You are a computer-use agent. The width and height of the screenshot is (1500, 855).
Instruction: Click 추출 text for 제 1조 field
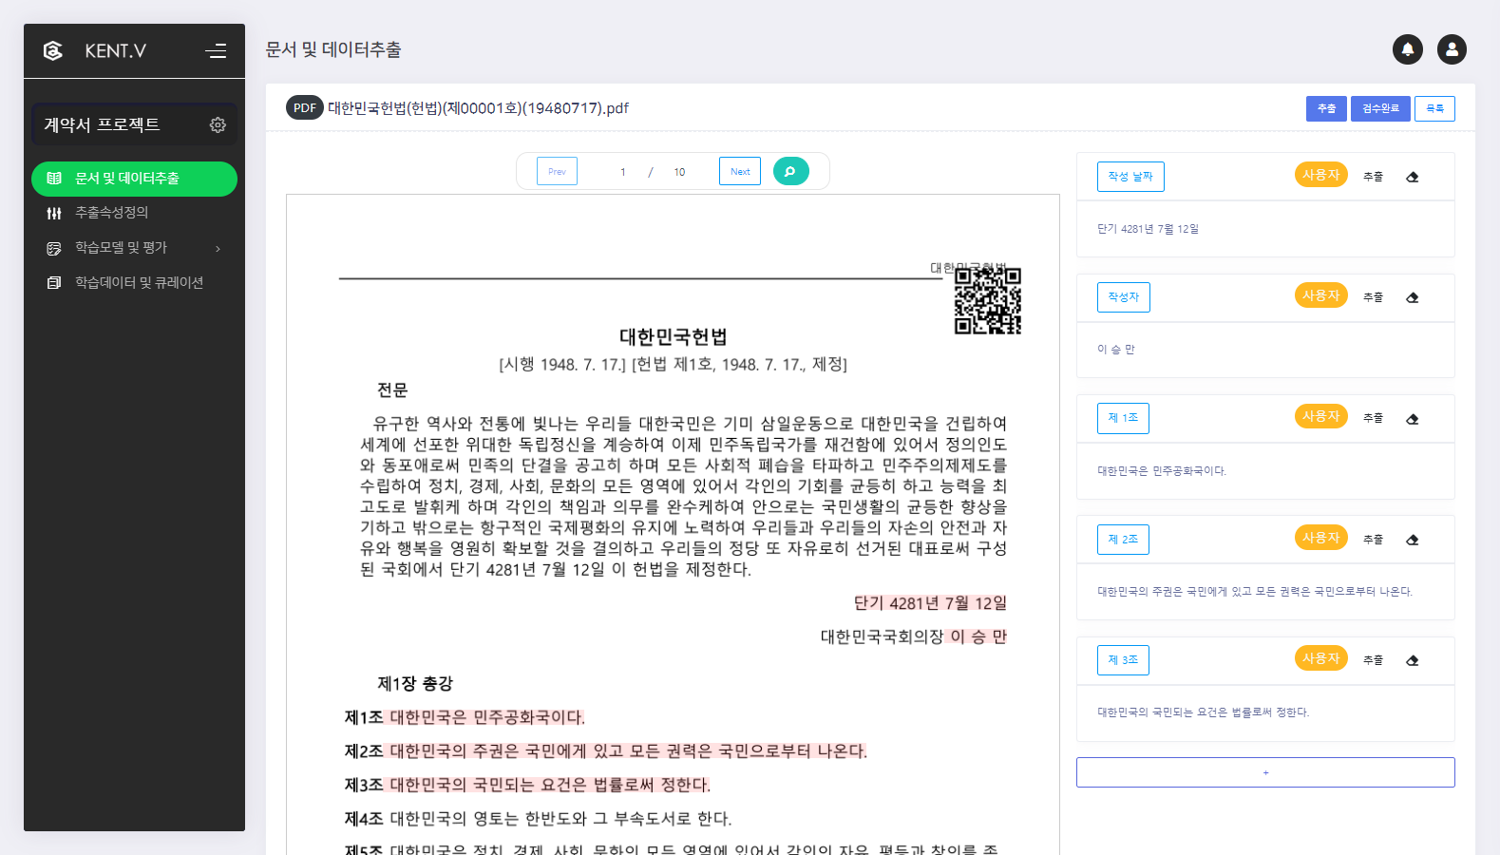(x=1372, y=418)
